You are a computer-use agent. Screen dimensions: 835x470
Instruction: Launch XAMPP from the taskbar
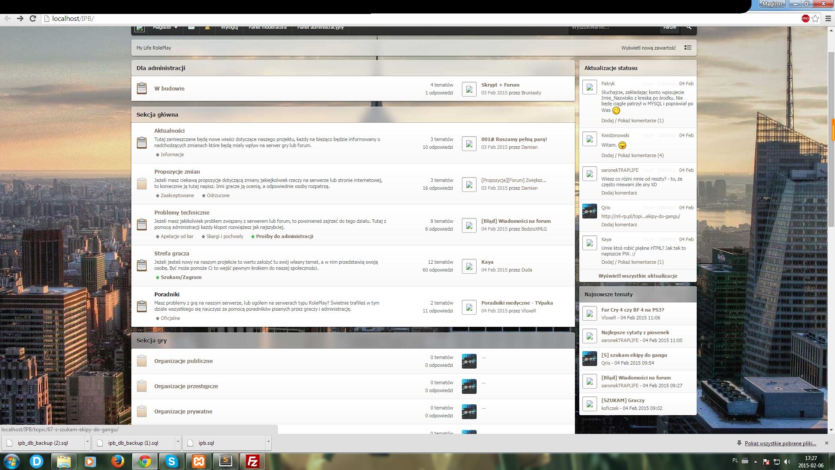(199, 461)
